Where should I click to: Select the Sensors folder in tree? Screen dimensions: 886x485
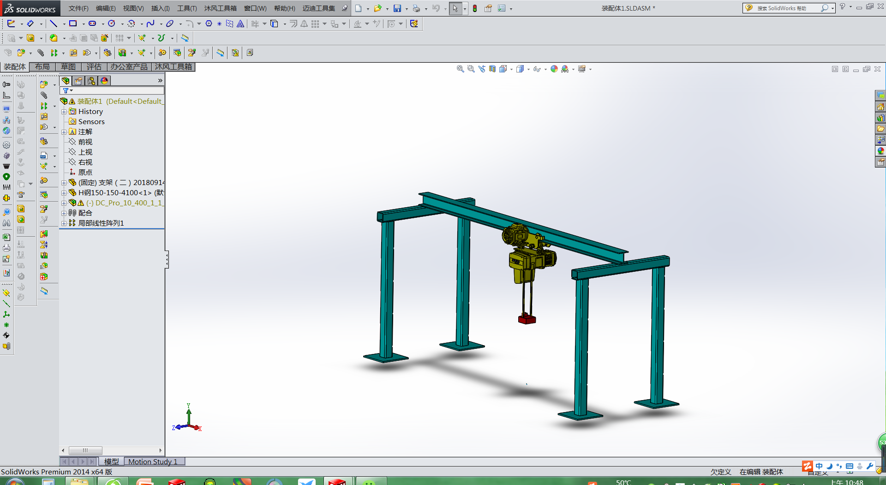(91, 122)
